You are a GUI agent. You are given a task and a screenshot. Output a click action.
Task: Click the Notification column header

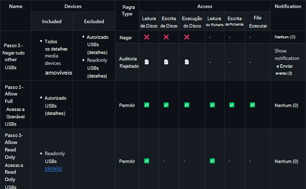[x=288, y=6]
